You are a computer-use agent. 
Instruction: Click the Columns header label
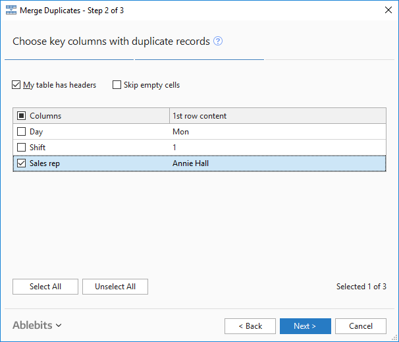point(45,116)
